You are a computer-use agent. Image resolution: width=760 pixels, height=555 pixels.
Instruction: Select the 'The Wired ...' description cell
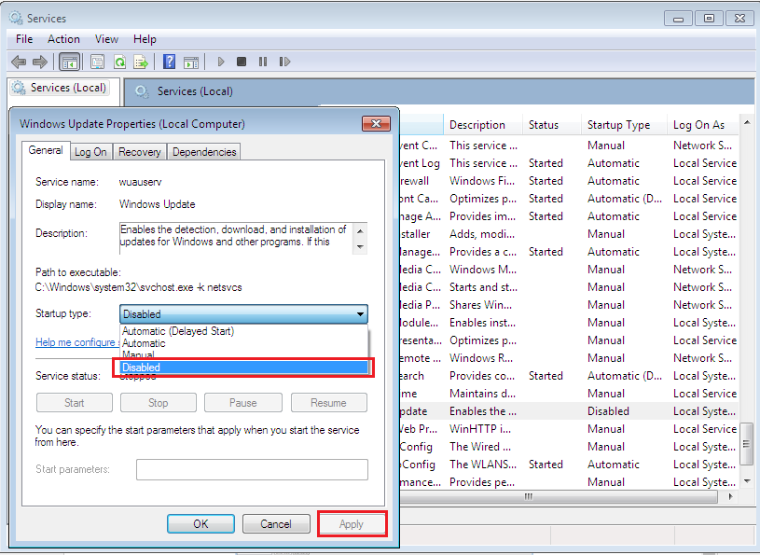click(x=480, y=447)
